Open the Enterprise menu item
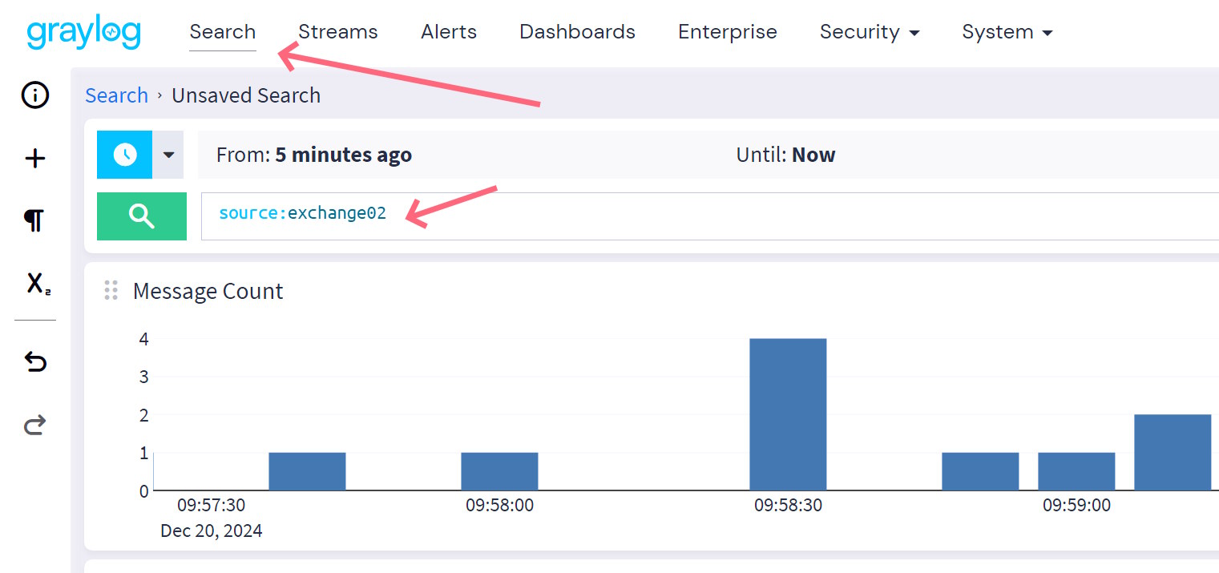This screenshot has width=1219, height=573. pyautogui.click(x=727, y=32)
